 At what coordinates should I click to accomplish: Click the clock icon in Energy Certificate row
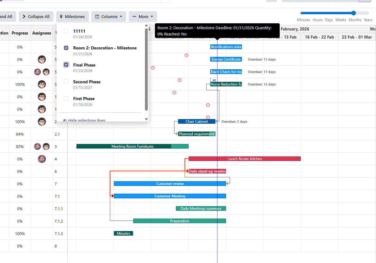(186, 55)
